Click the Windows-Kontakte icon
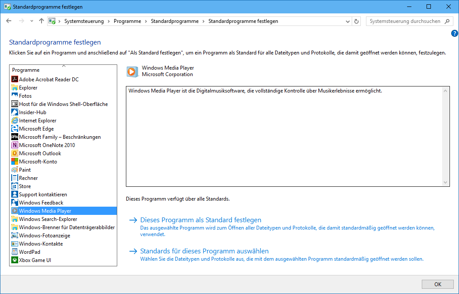Image resolution: width=459 pixels, height=294 pixels. pos(15,243)
